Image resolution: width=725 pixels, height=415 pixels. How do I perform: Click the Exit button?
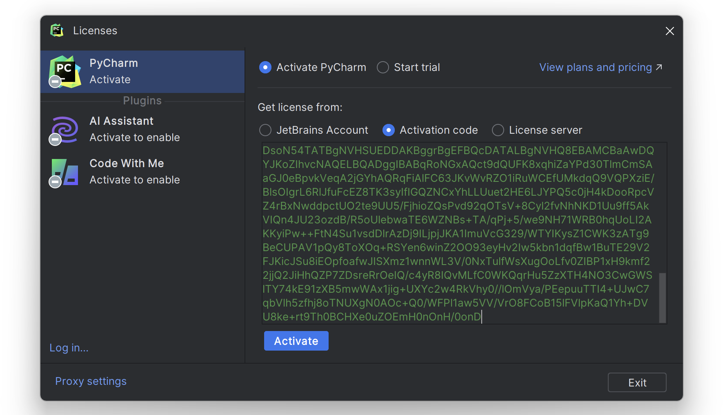click(x=637, y=382)
